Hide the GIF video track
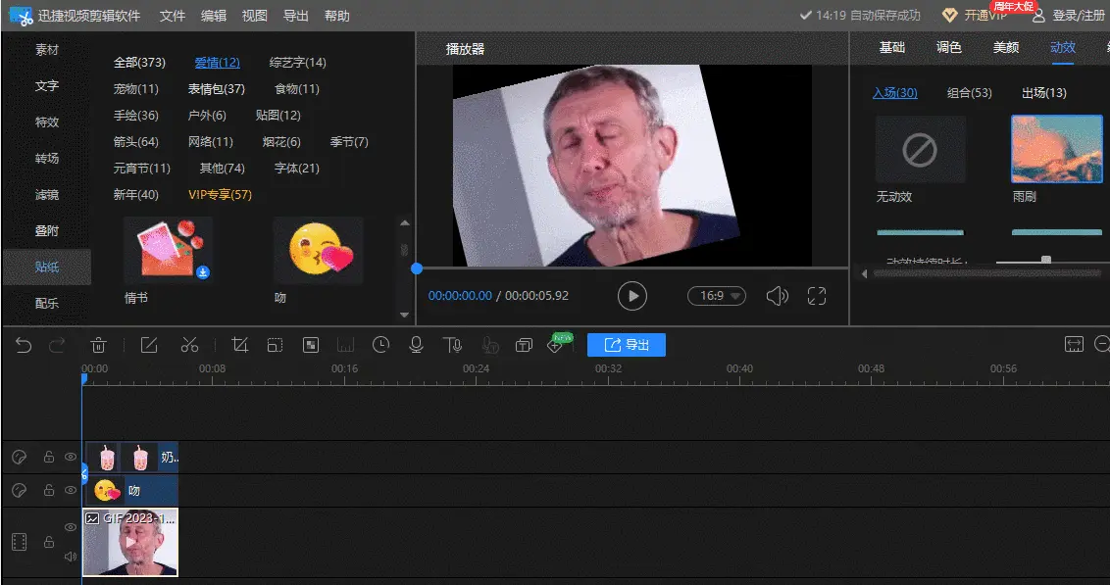This screenshot has width=1110, height=585. [70, 527]
